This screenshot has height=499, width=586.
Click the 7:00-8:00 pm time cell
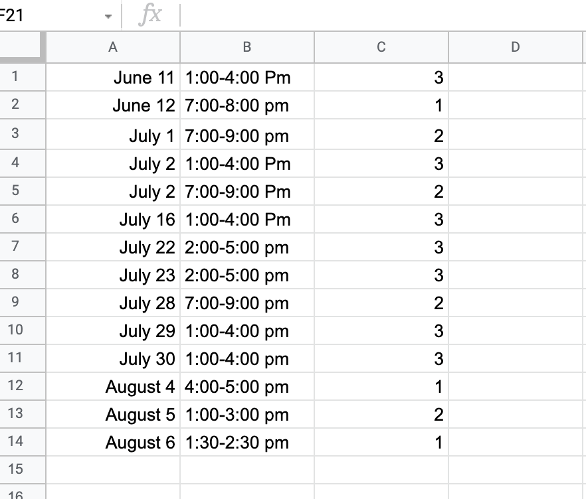pos(247,106)
